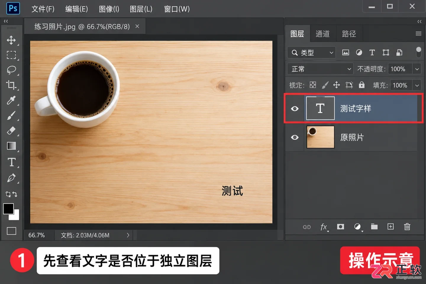Filter layers by adjustment layer icon
Image resolution: width=426 pixels, height=284 pixels.
[359, 53]
